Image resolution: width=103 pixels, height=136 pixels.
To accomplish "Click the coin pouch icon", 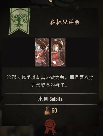I will [x=47, y=111].
